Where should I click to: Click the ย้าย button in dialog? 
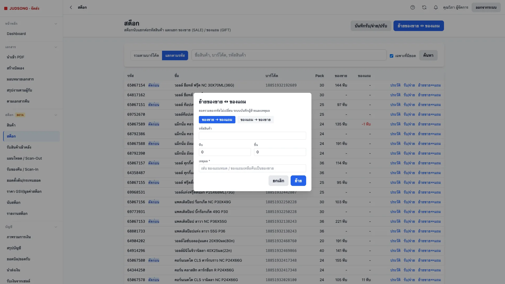tap(298, 181)
